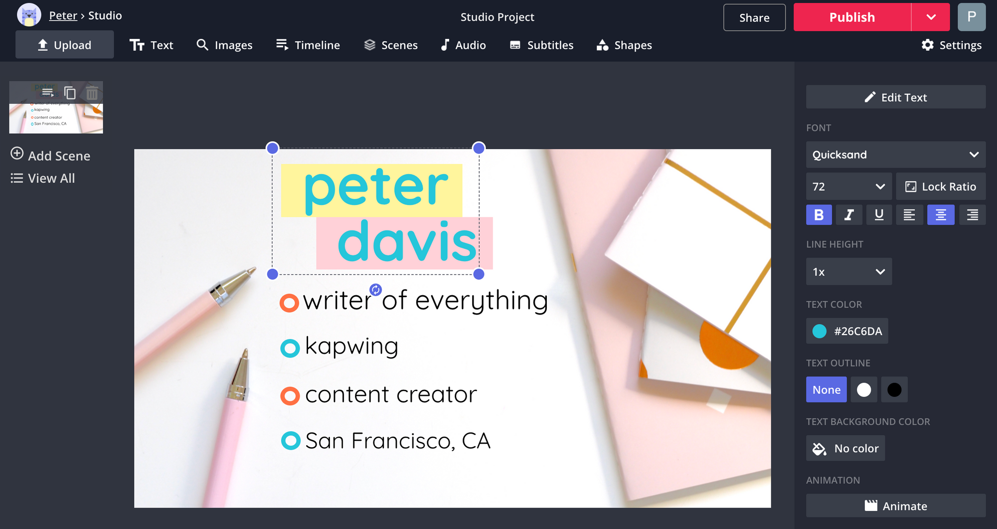Click the rotate handle below text box
The width and height of the screenshot is (997, 529).
[375, 289]
